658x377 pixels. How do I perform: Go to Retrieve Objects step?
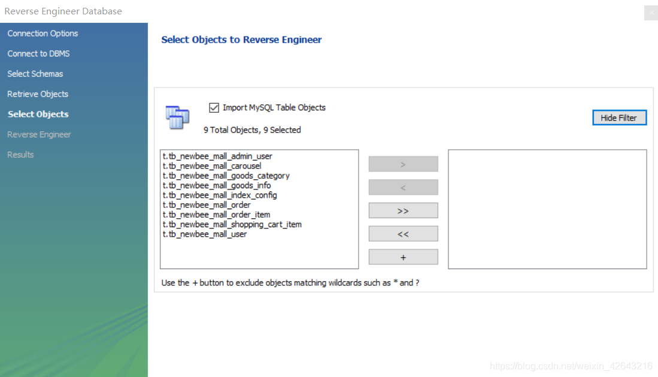[38, 94]
